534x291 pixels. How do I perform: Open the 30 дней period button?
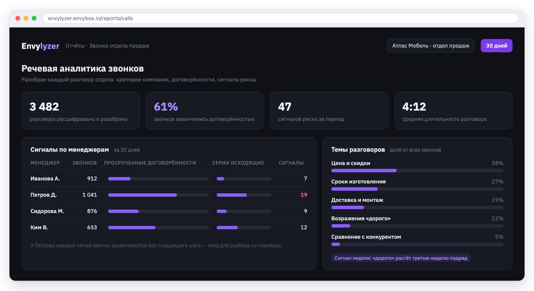tap(496, 46)
